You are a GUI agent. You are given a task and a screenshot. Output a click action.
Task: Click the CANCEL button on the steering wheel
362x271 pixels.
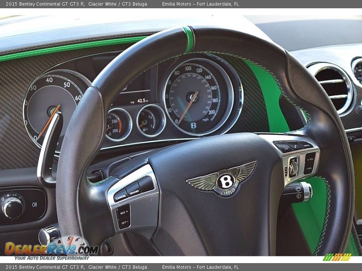coord(121,196)
